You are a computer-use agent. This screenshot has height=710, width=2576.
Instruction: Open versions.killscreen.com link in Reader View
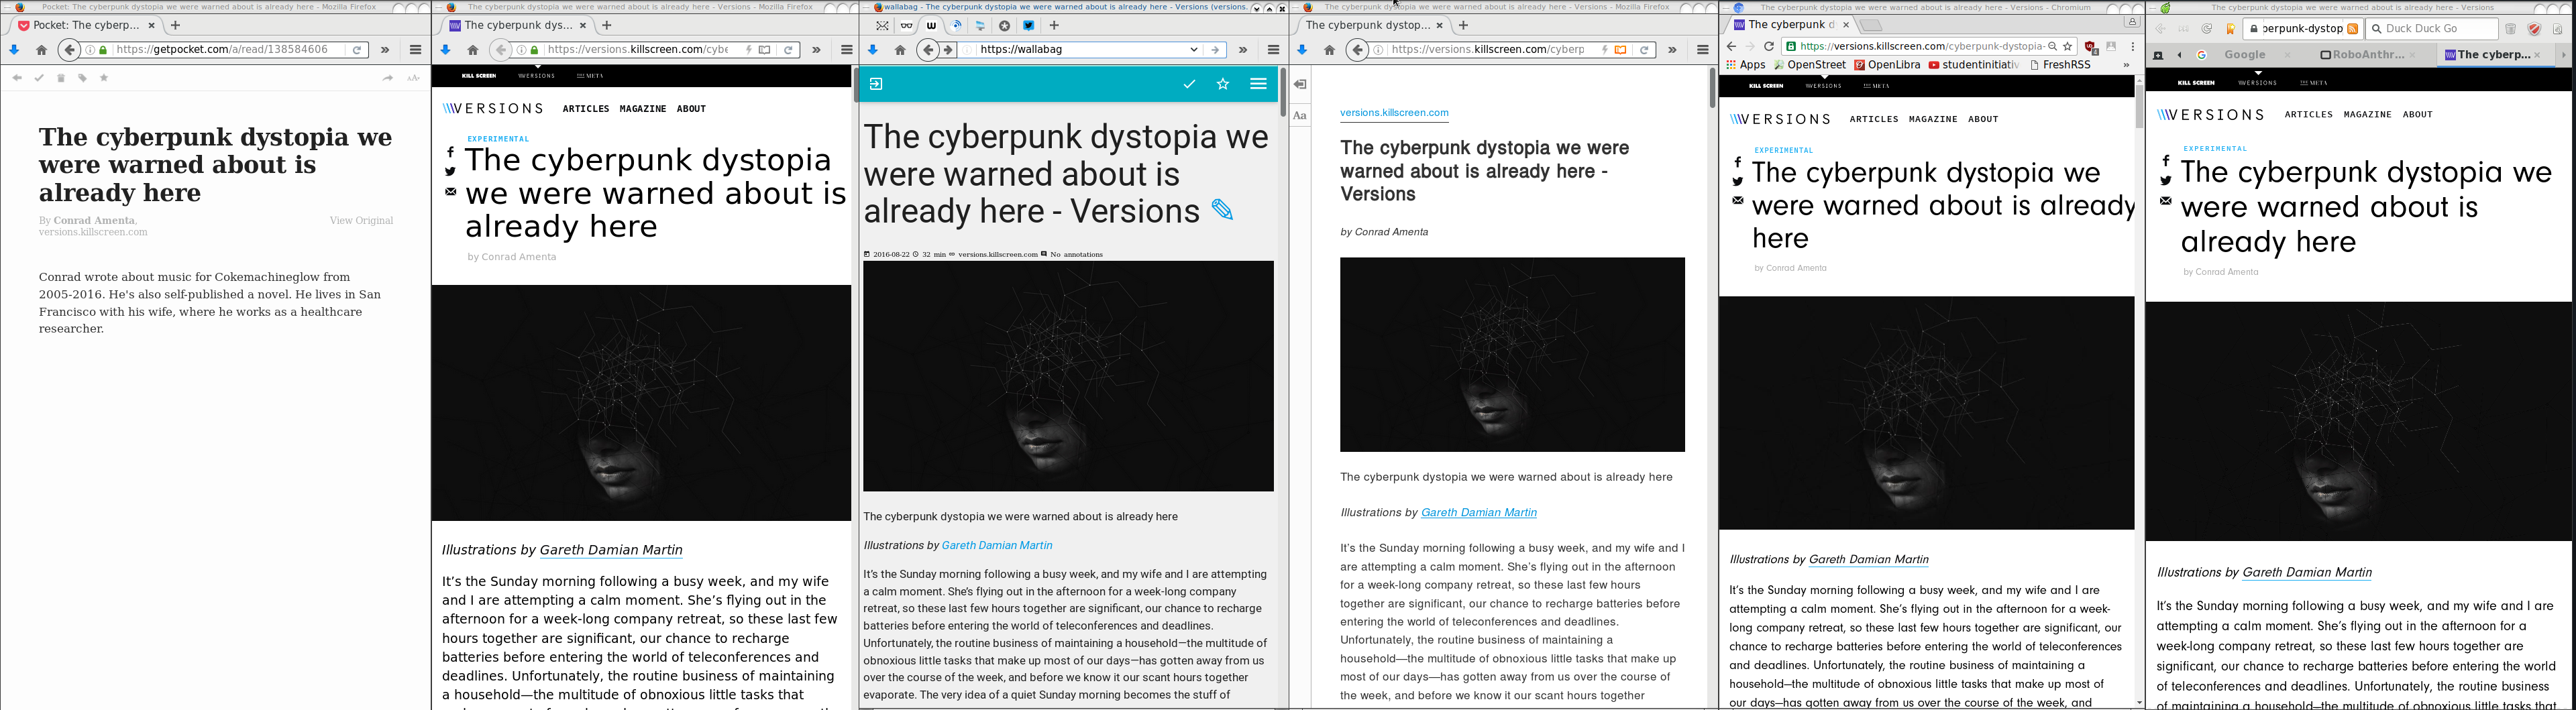(x=1394, y=113)
